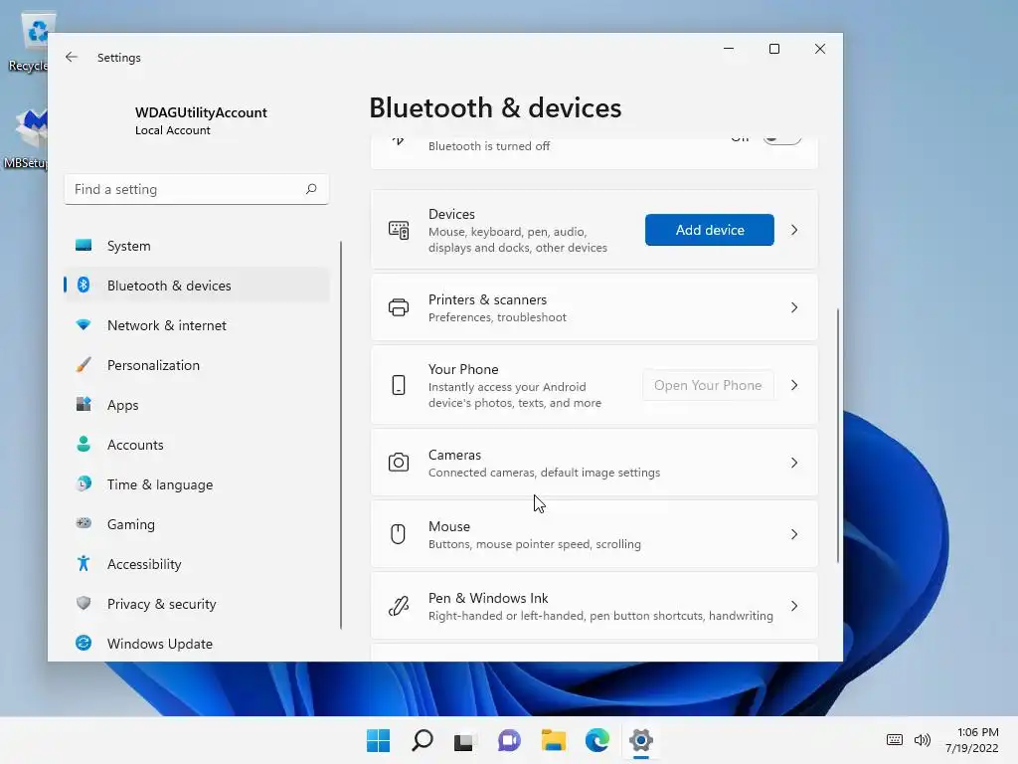Click the Printers & scanners printer icon
1018x764 pixels.
(399, 307)
